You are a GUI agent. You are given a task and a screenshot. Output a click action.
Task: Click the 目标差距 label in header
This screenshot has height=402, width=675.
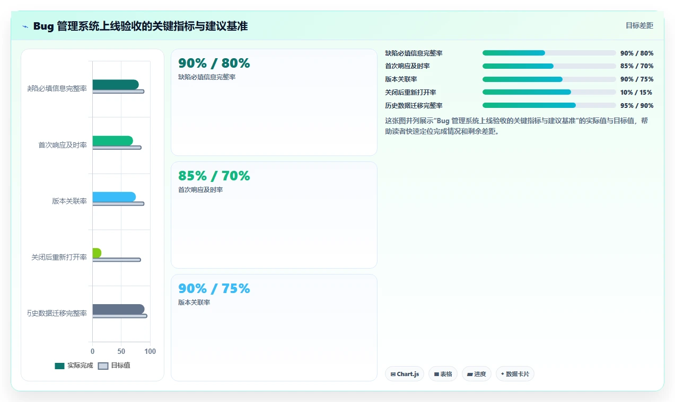coord(639,25)
